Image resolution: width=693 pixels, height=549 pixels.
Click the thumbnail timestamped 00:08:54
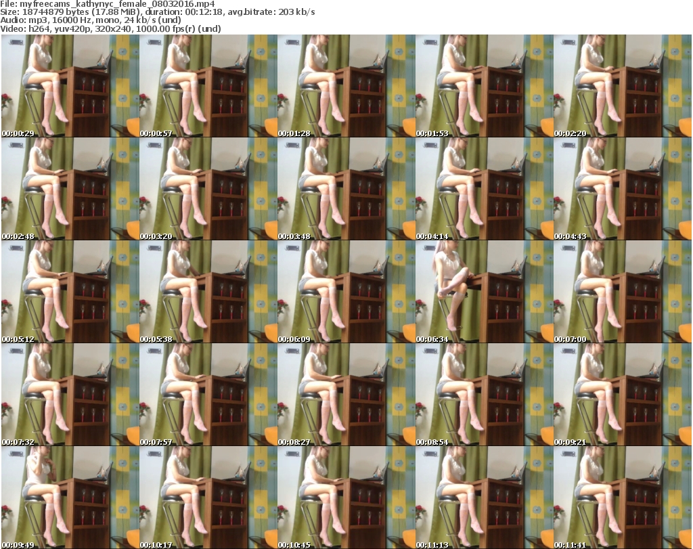click(x=483, y=395)
